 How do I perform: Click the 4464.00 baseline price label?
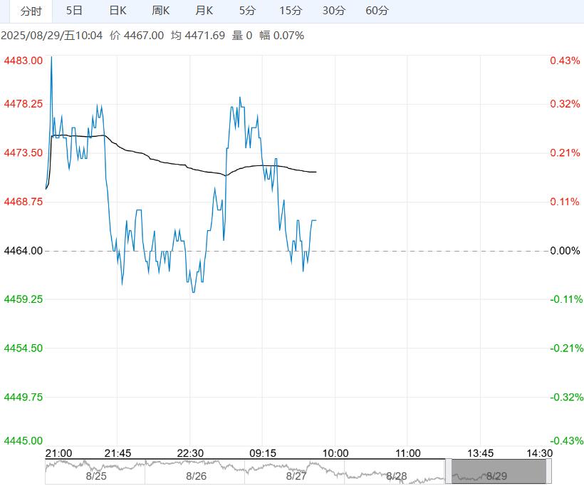[23, 250]
